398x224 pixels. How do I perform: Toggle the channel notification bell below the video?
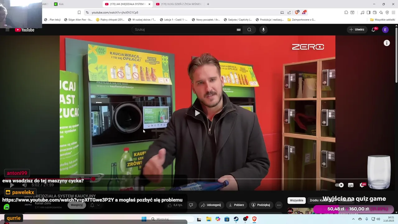click(x=92, y=205)
